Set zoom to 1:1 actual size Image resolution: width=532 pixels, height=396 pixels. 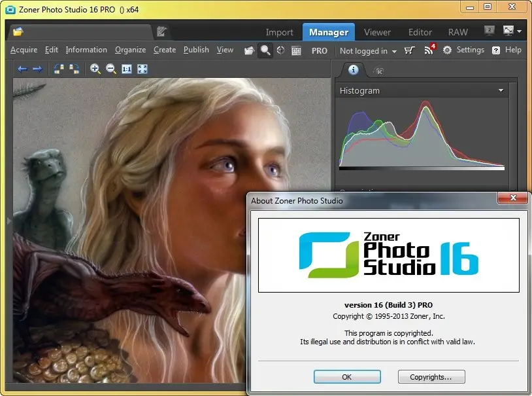coord(127,69)
